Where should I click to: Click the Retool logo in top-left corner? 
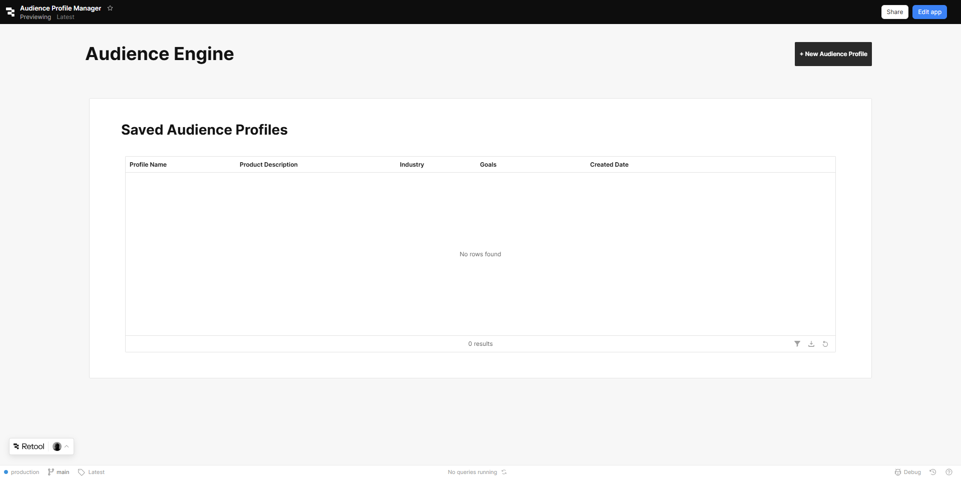(10, 12)
